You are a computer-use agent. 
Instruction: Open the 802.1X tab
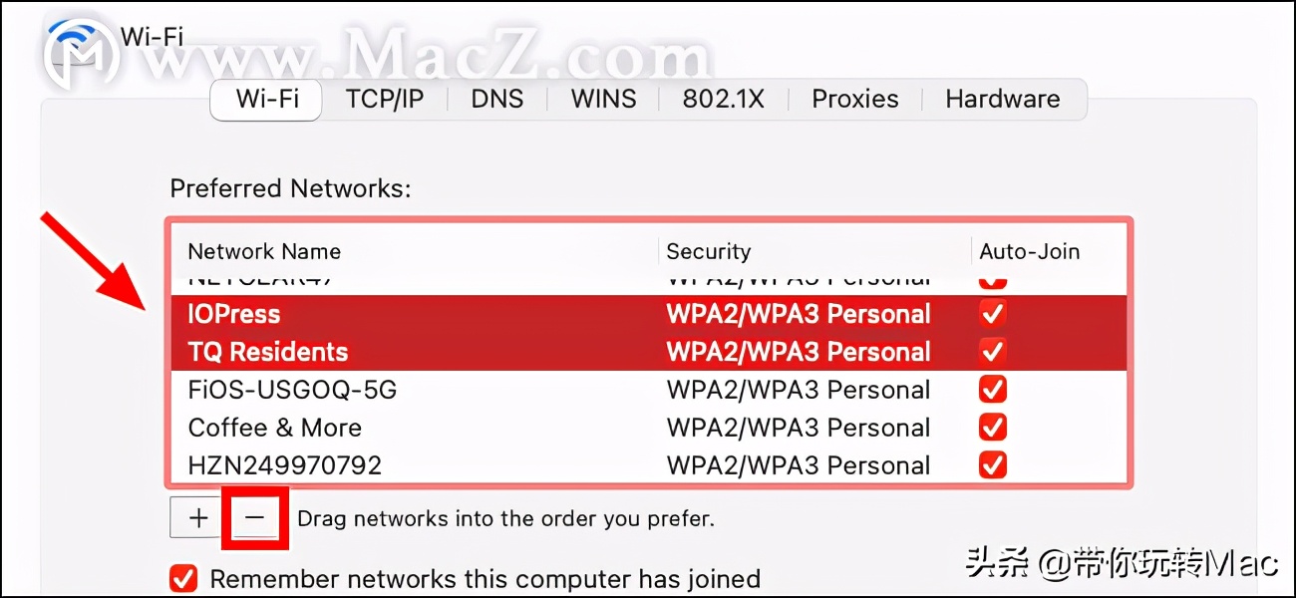pos(722,99)
